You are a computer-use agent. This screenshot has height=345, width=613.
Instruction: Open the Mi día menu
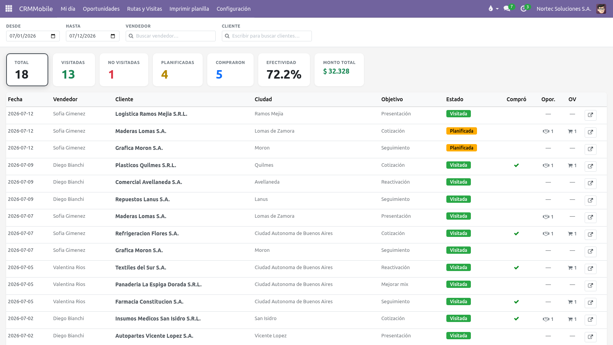point(68,9)
